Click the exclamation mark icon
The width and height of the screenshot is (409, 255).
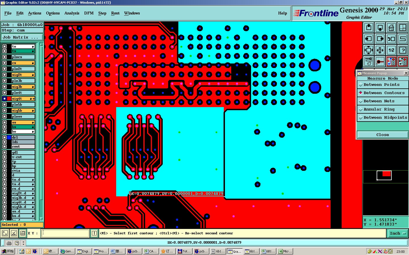coord(94,233)
